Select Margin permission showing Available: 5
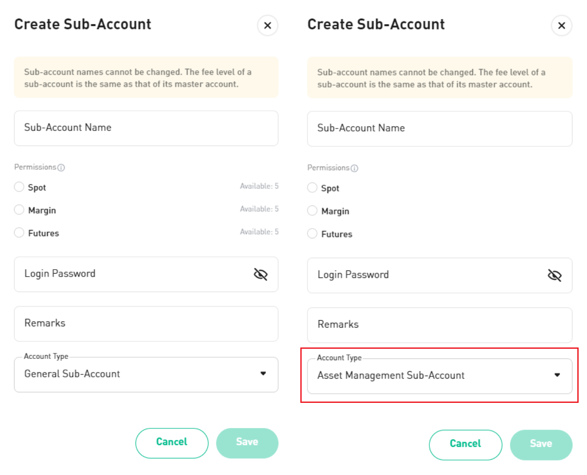This screenshot has height=475, width=587. coord(19,210)
